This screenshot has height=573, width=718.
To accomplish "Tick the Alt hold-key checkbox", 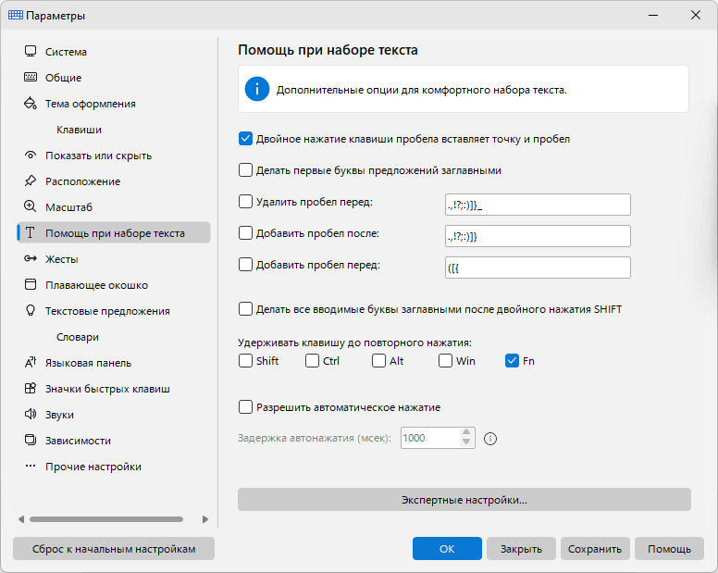I will pyautogui.click(x=378, y=361).
